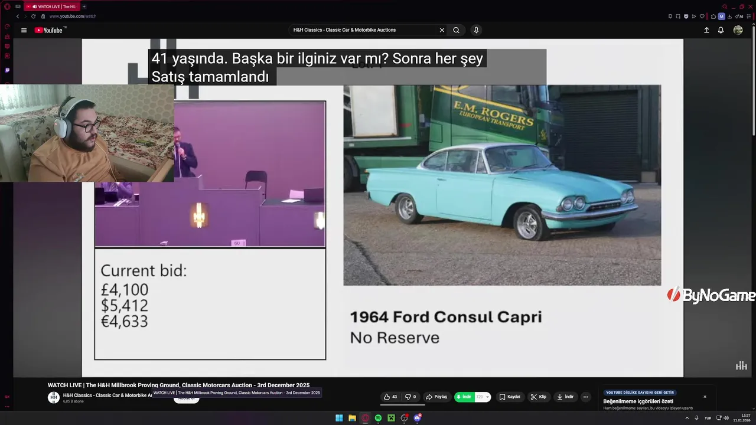Focus the www.youtube.com address bar

(73, 16)
